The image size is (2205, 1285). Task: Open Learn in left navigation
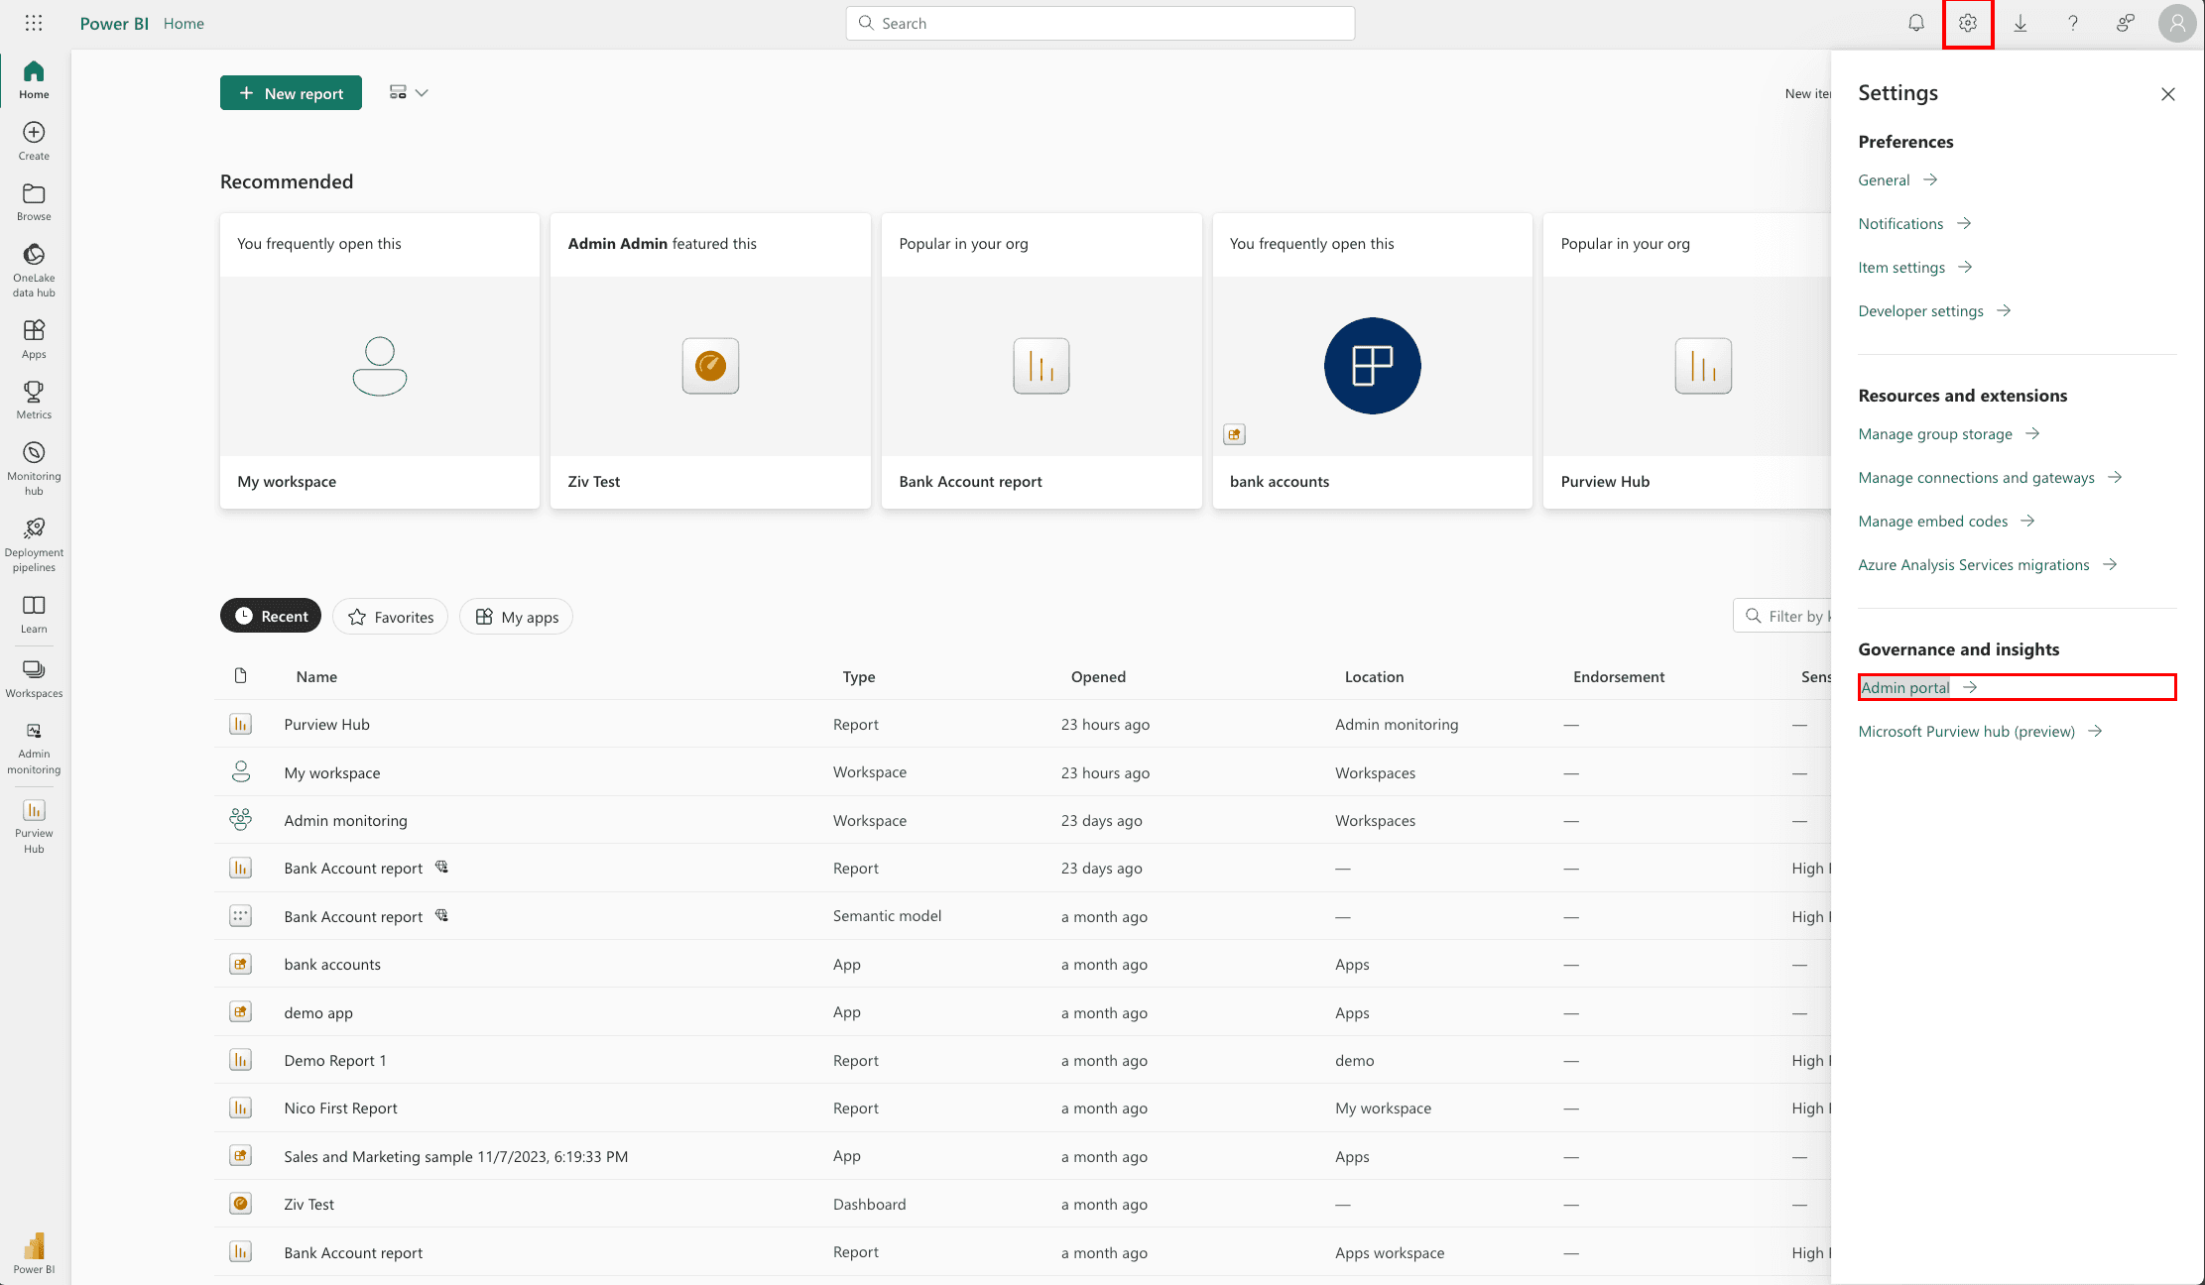34,615
